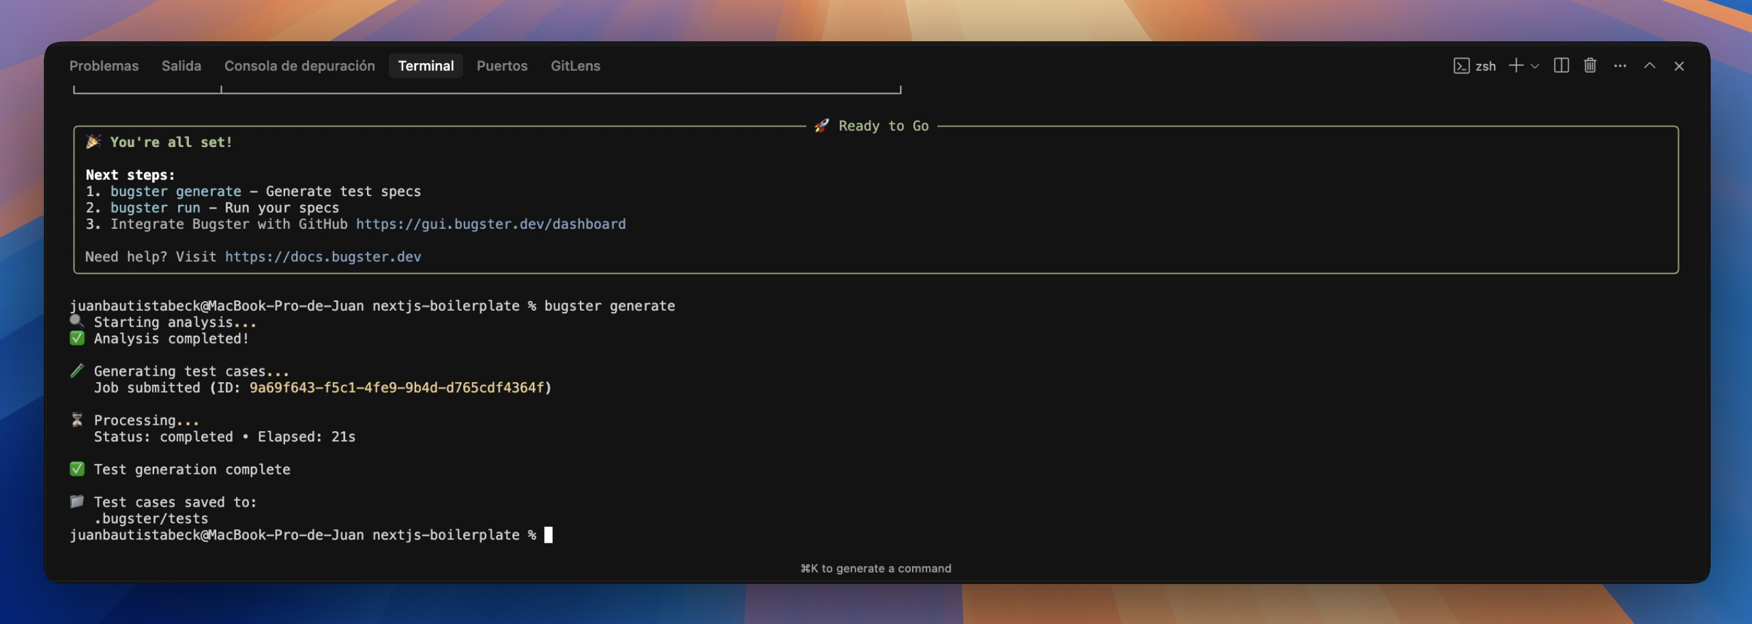
Task: Click the 'Test cases saved to:' line
Action: click(175, 502)
